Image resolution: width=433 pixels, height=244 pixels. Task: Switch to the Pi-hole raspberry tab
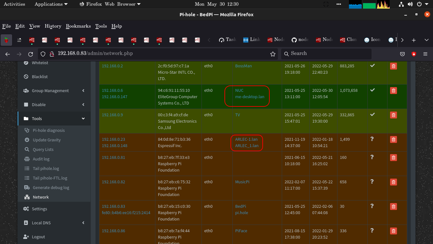(x=6, y=40)
